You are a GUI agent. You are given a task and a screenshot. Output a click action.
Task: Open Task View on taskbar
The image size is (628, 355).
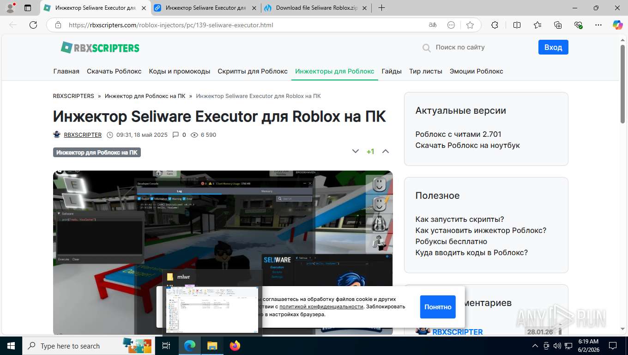[x=166, y=346]
